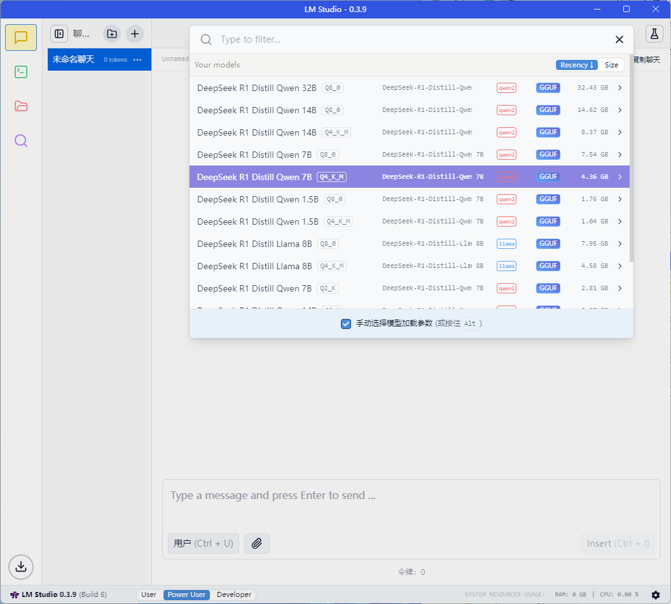Image resolution: width=671 pixels, height=604 pixels.
Task: Select DeepSeek R1 Distill Qwen 14B Q8_0
Action: tap(410, 110)
